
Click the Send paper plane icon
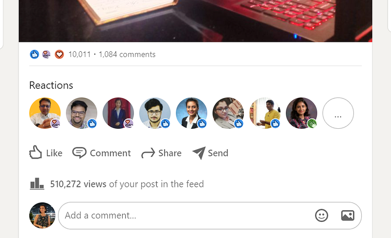click(x=199, y=153)
